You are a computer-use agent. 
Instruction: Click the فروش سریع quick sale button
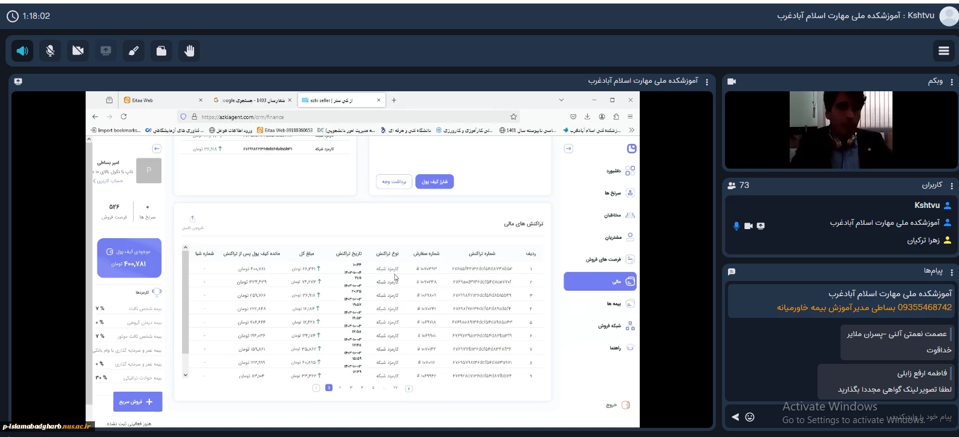[x=137, y=402]
